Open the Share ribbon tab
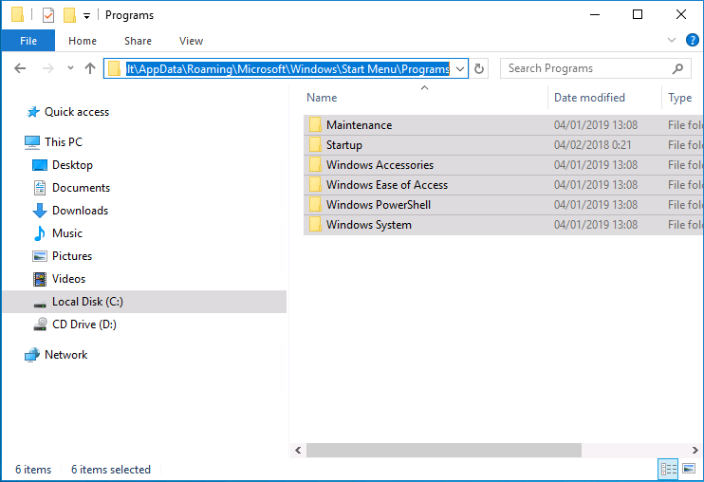Screen dimensions: 704x482 [x=138, y=41]
